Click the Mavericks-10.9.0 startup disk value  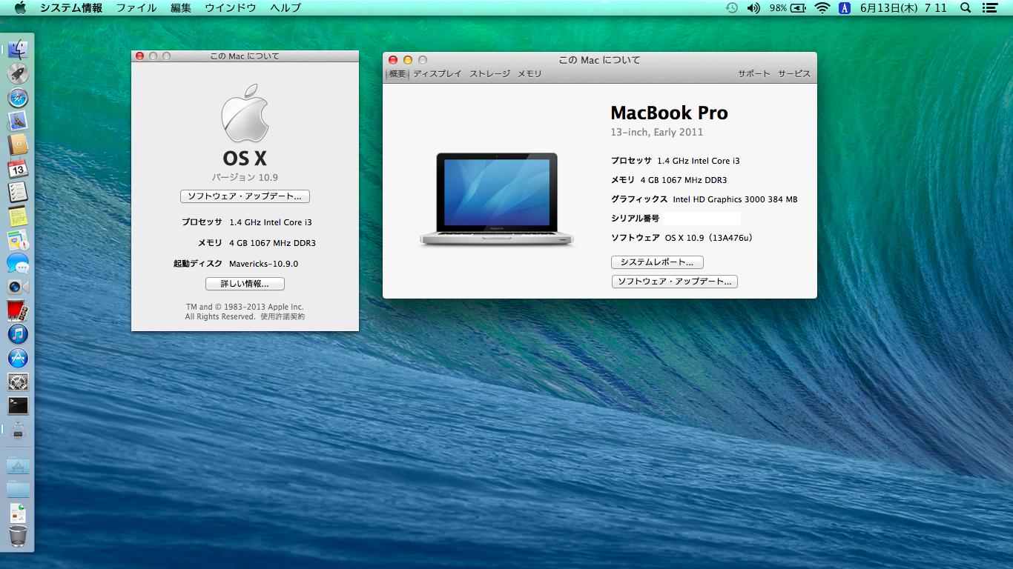point(264,264)
